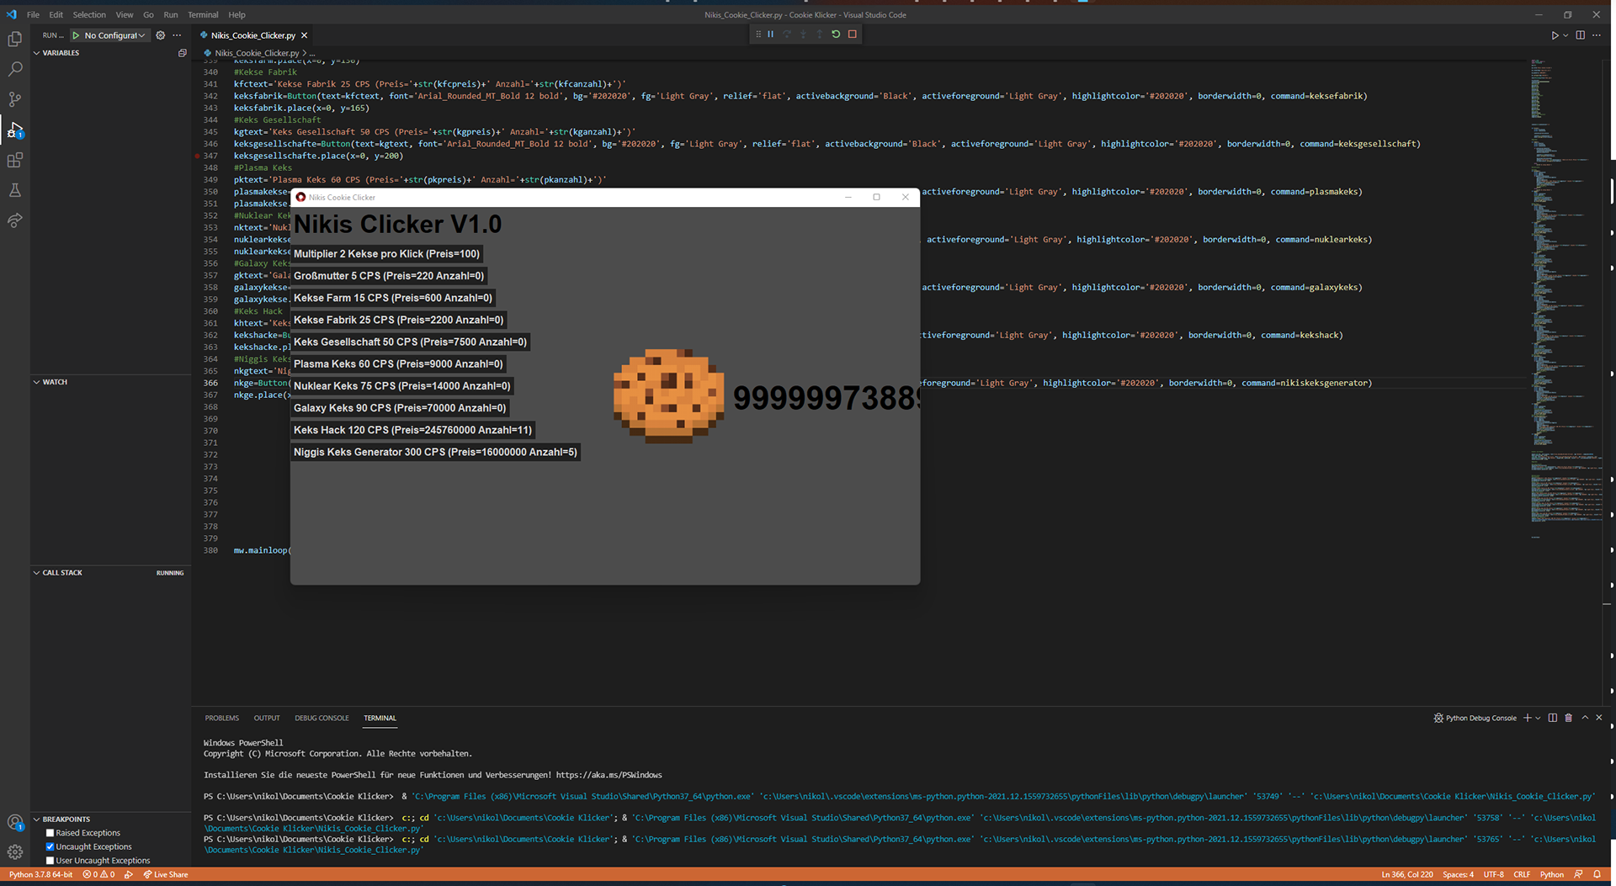Open the Help menu

(x=237, y=14)
